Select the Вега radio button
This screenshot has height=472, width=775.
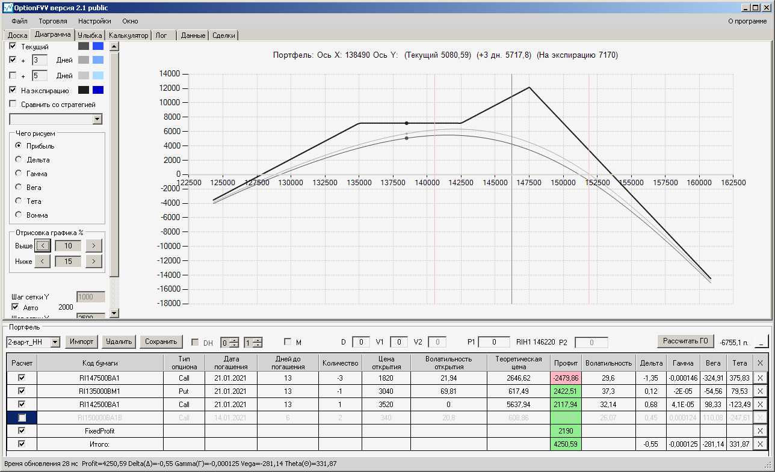(x=19, y=188)
